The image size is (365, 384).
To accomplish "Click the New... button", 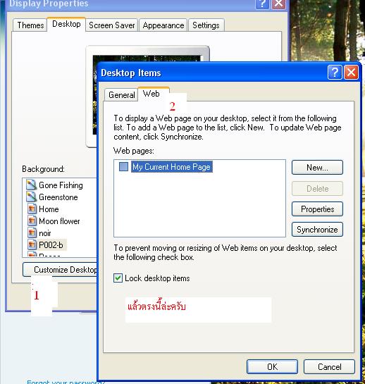I will coord(317,168).
